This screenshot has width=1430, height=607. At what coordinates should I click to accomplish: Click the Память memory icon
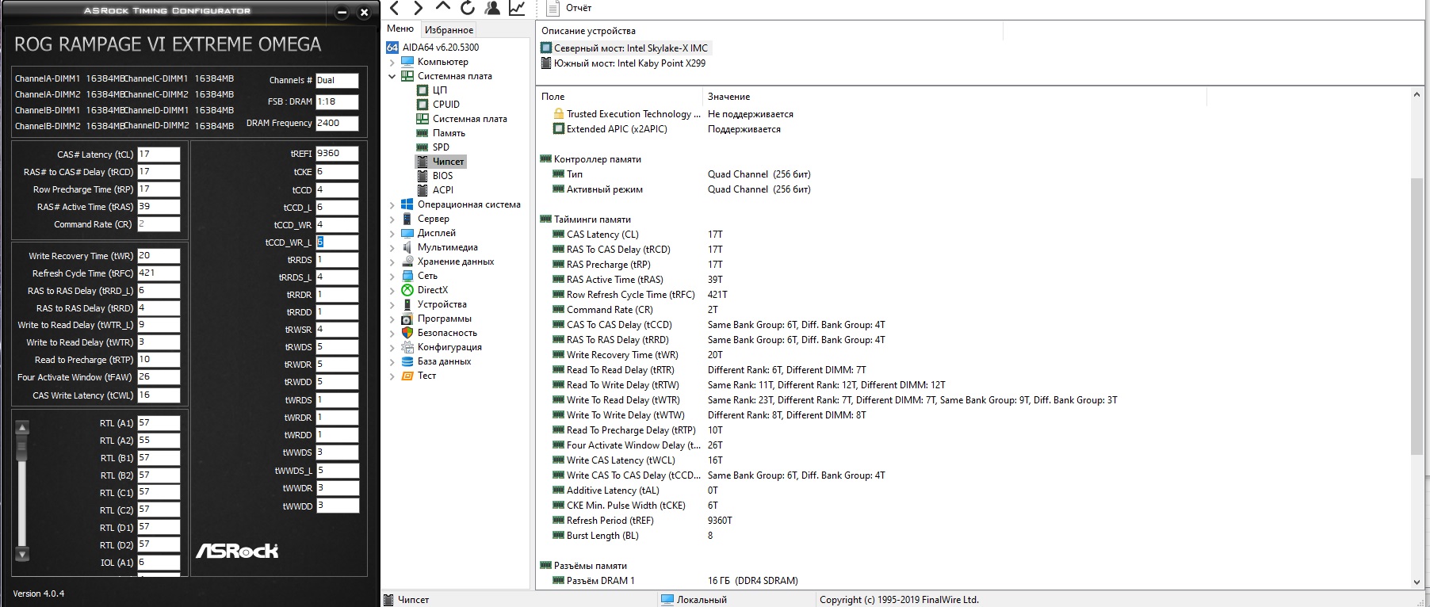[x=422, y=133]
